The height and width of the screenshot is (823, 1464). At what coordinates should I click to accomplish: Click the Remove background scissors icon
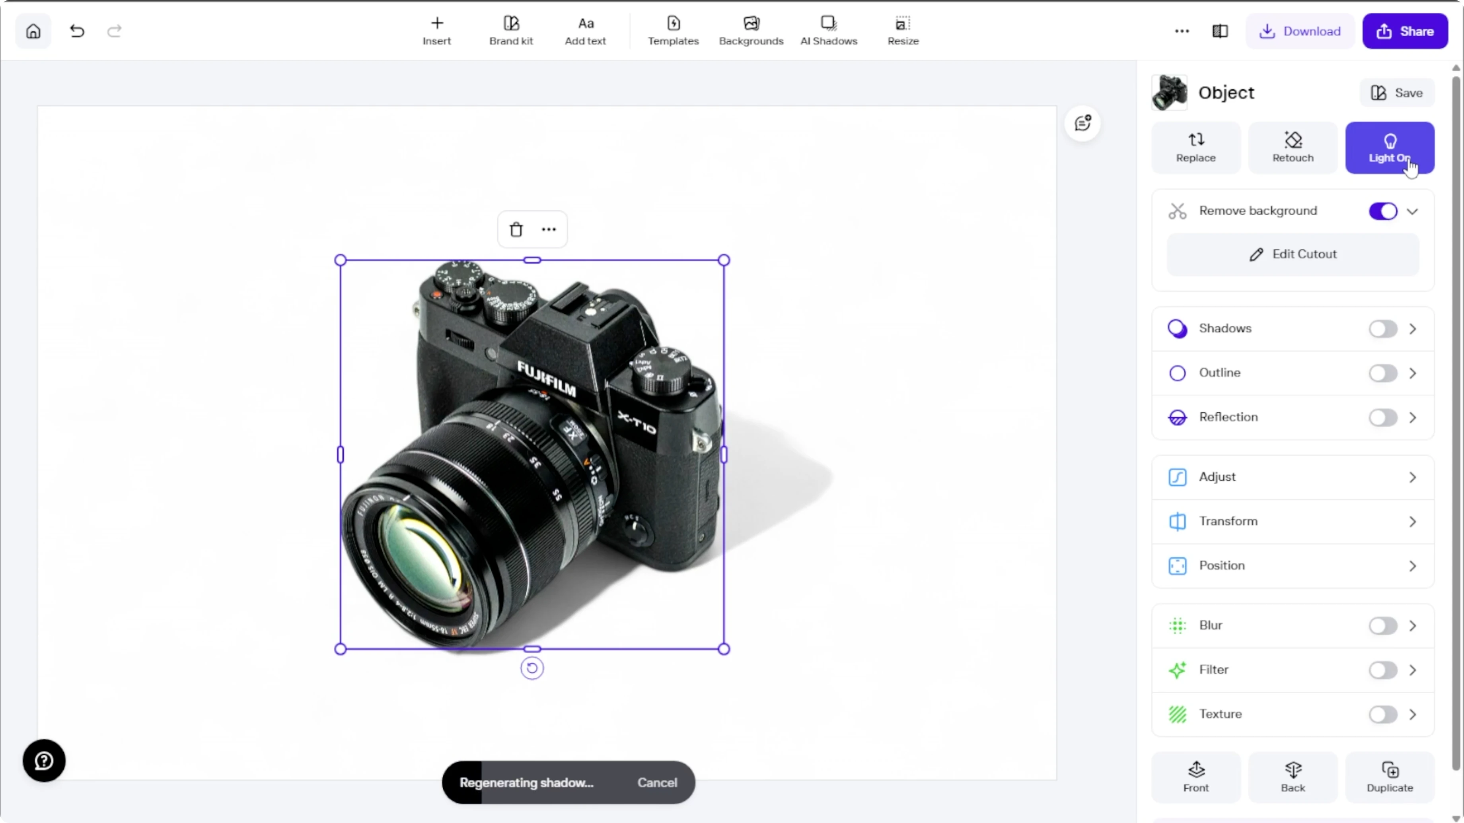[1177, 211]
